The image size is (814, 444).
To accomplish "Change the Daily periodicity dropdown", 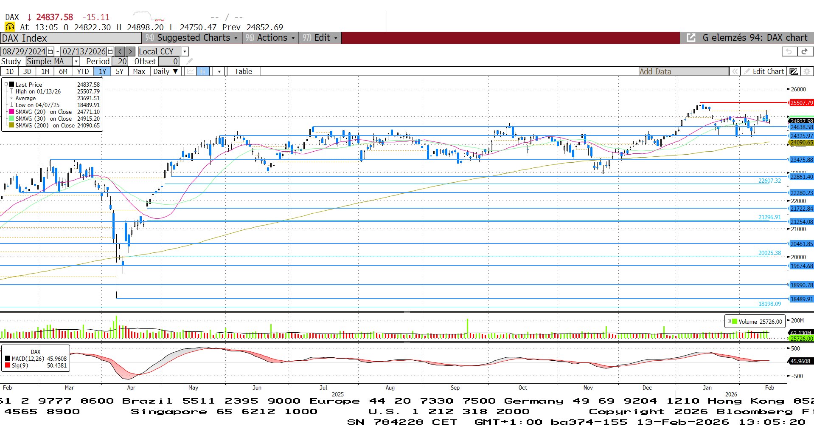I will click(166, 71).
